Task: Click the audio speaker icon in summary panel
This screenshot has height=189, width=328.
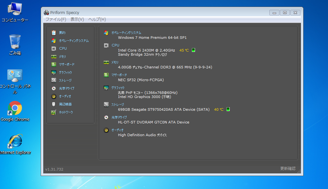Action: (106, 130)
